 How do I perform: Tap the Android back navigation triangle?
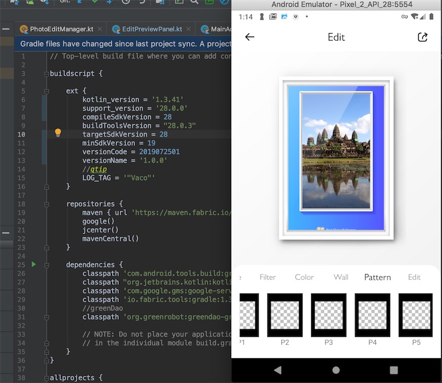(x=278, y=370)
